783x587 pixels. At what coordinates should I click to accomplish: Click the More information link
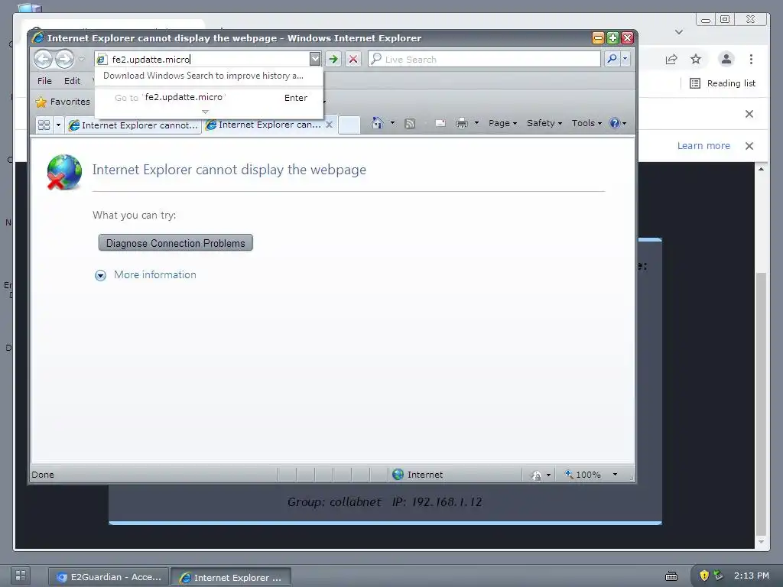tap(154, 275)
